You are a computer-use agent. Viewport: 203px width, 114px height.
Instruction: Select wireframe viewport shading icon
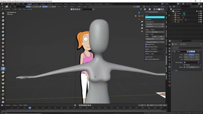pyautogui.click(x=157, y=9)
